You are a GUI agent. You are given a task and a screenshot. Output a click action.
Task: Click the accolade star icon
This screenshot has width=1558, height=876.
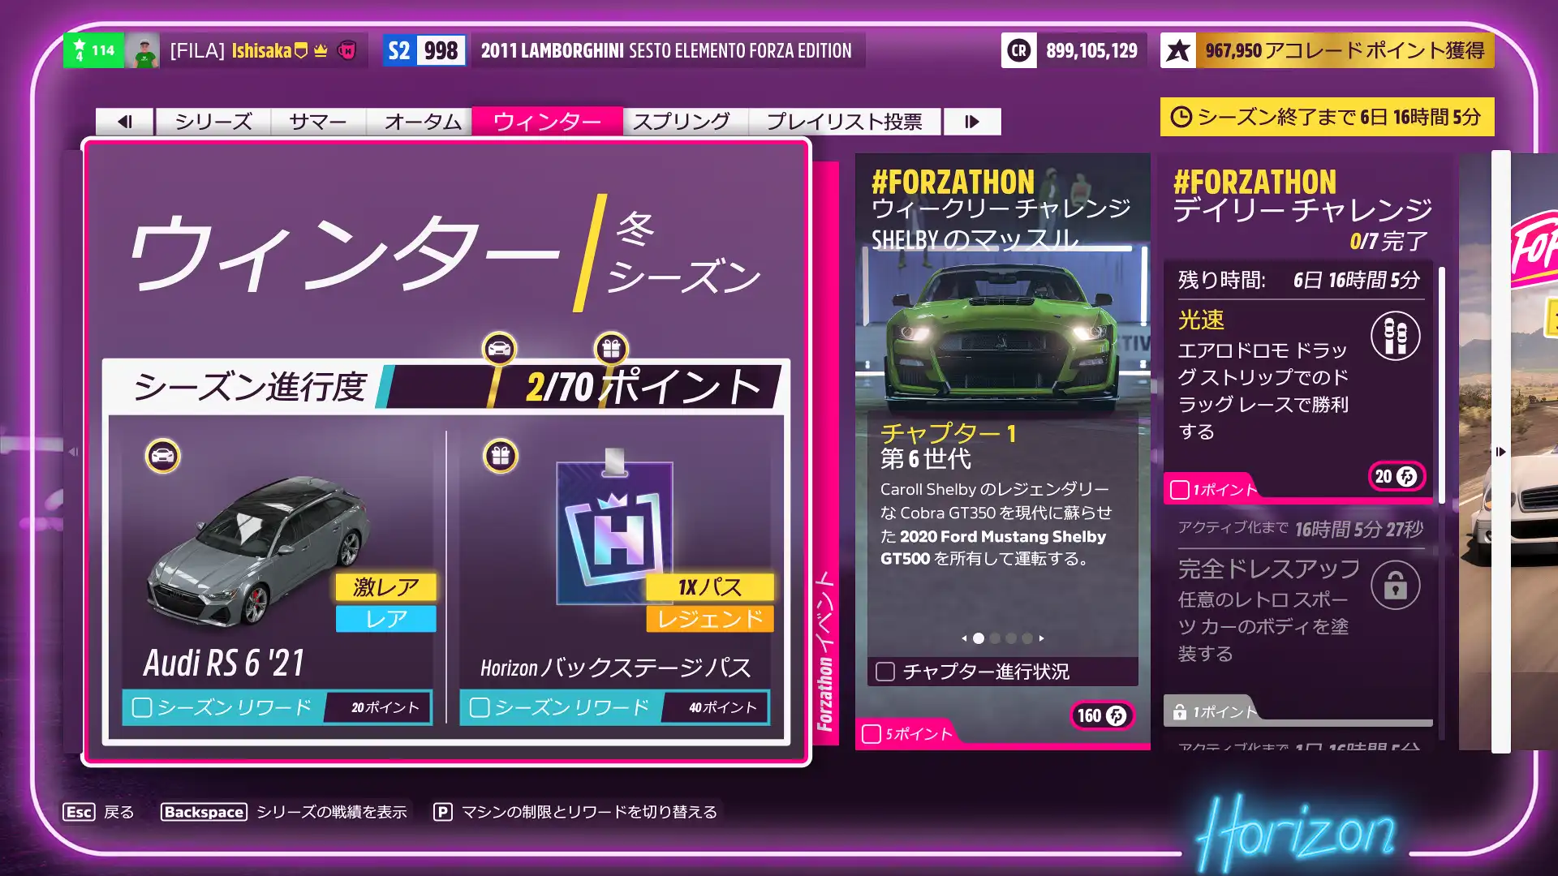tap(1178, 50)
